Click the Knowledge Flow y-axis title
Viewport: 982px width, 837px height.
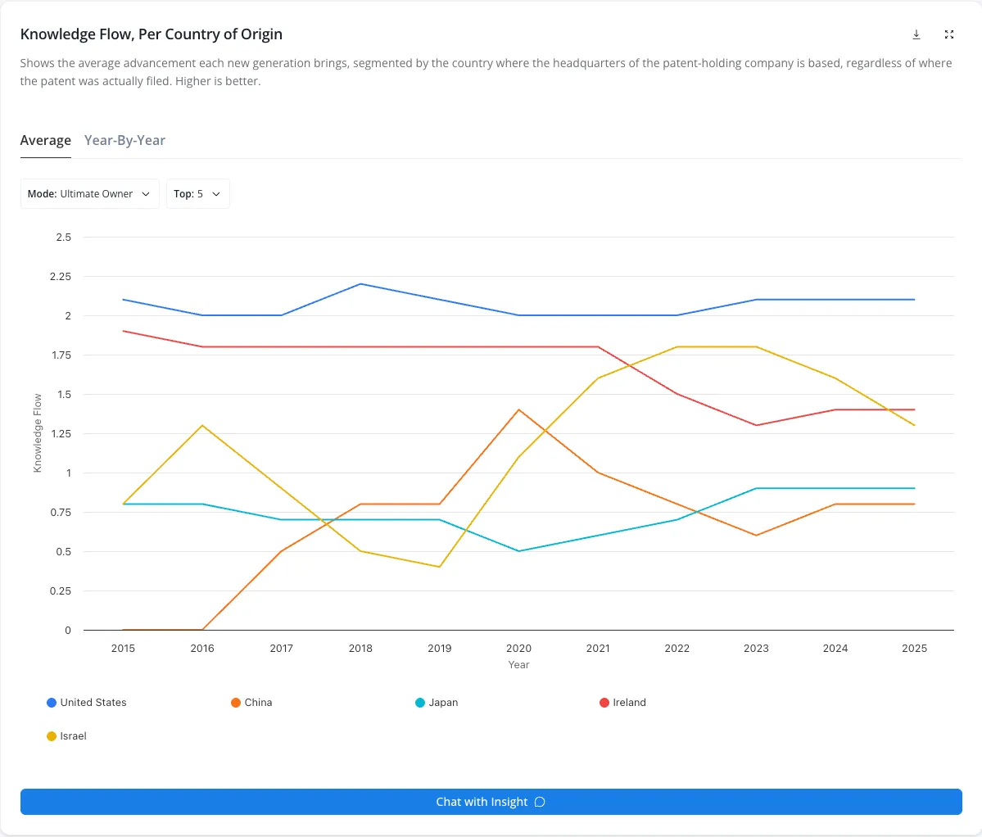tap(38, 433)
